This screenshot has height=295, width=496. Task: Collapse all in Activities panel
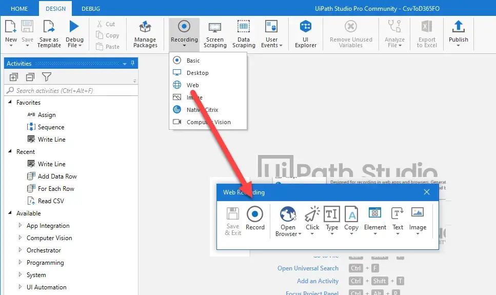pyautogui.click(x=30, y=77)
